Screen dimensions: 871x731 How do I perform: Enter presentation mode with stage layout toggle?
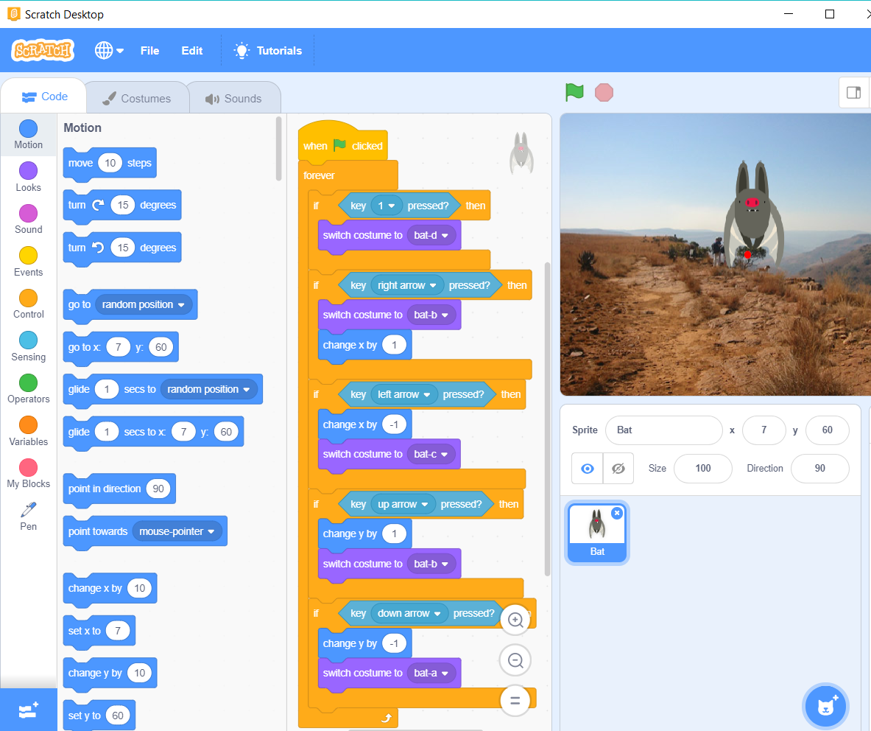click(854, 92)
